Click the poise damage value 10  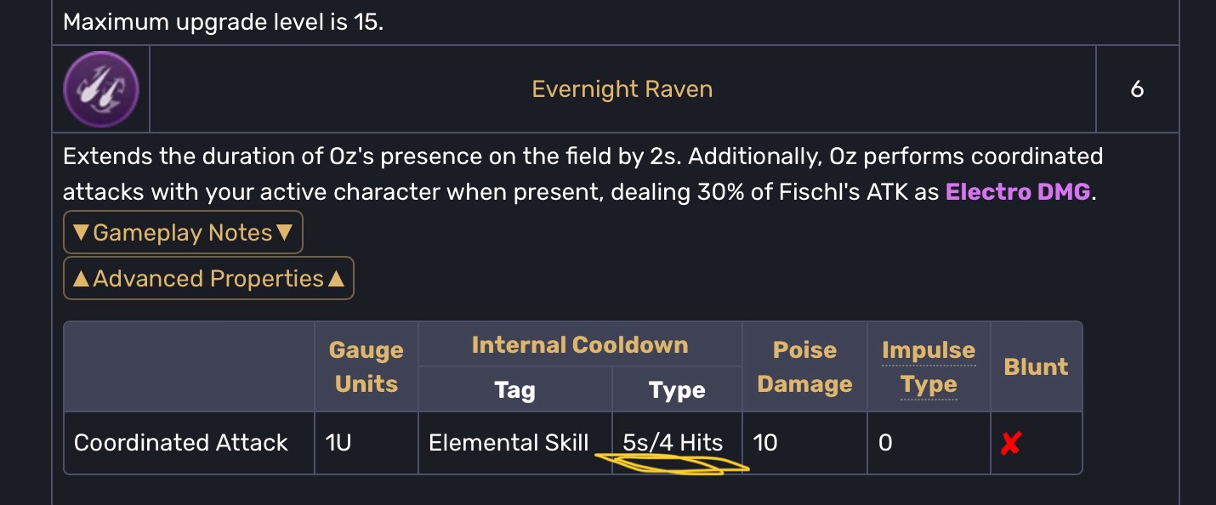coord(765,443)
